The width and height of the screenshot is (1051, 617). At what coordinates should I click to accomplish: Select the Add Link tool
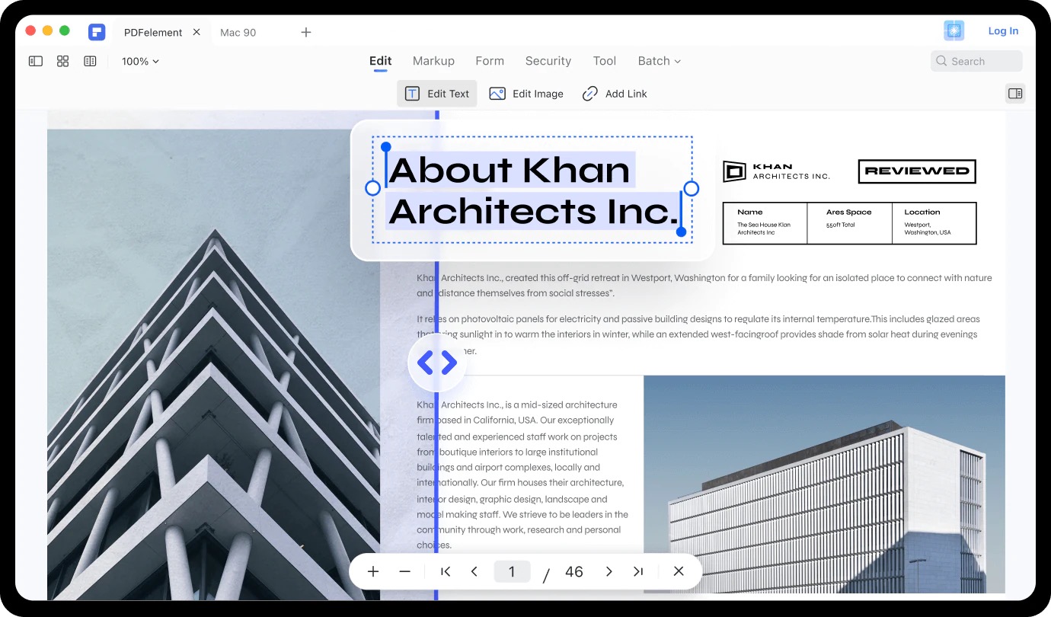click(x=615, y=94)
